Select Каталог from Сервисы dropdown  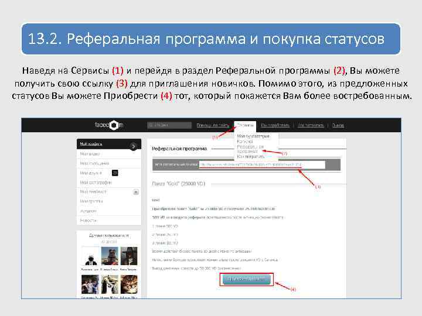(x=244, y=142)
